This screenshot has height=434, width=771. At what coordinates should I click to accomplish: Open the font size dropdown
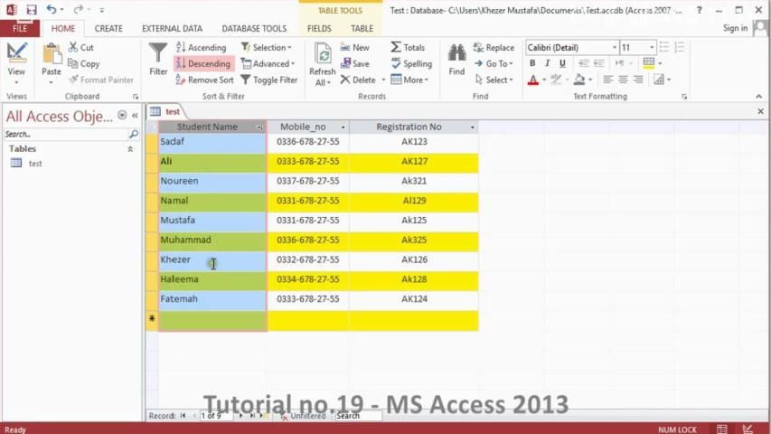point(652,48)
